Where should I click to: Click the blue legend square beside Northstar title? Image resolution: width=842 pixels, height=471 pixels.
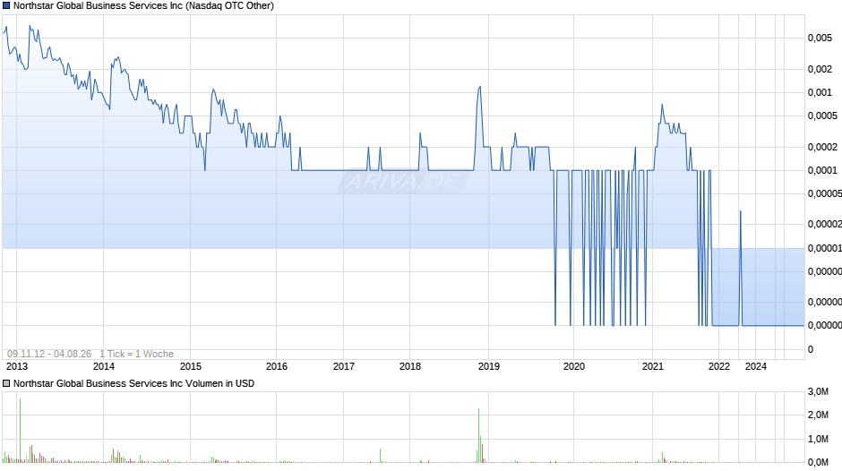point(6,6)
